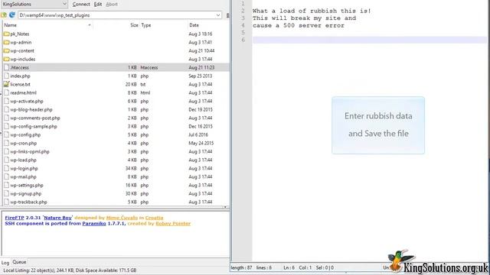Select the wp-config.php file
490x275 pixels.
click(25, 135)
